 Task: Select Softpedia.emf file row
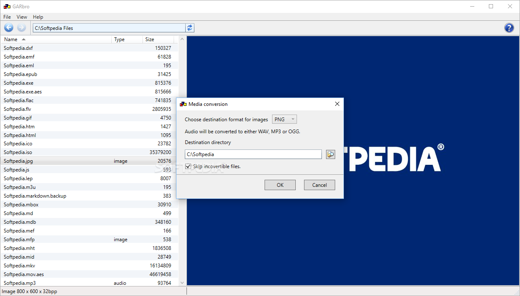coord(89,57)
